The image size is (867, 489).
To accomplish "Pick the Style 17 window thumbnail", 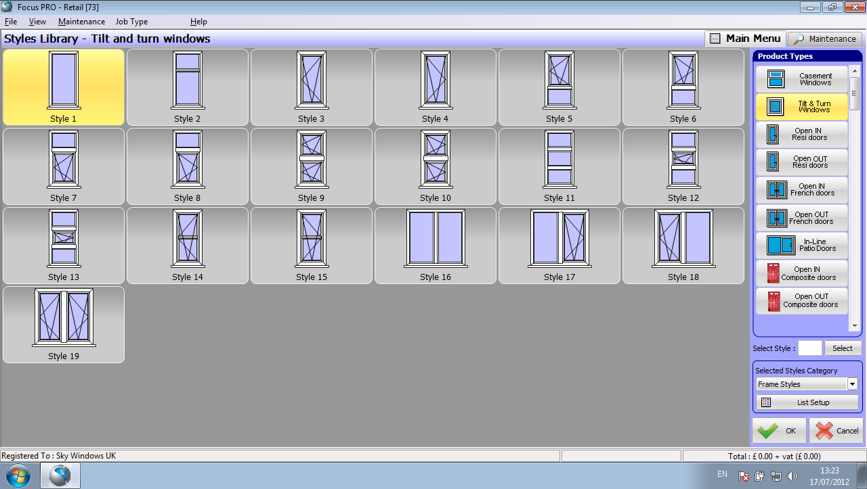I will [x=559, y=245].
